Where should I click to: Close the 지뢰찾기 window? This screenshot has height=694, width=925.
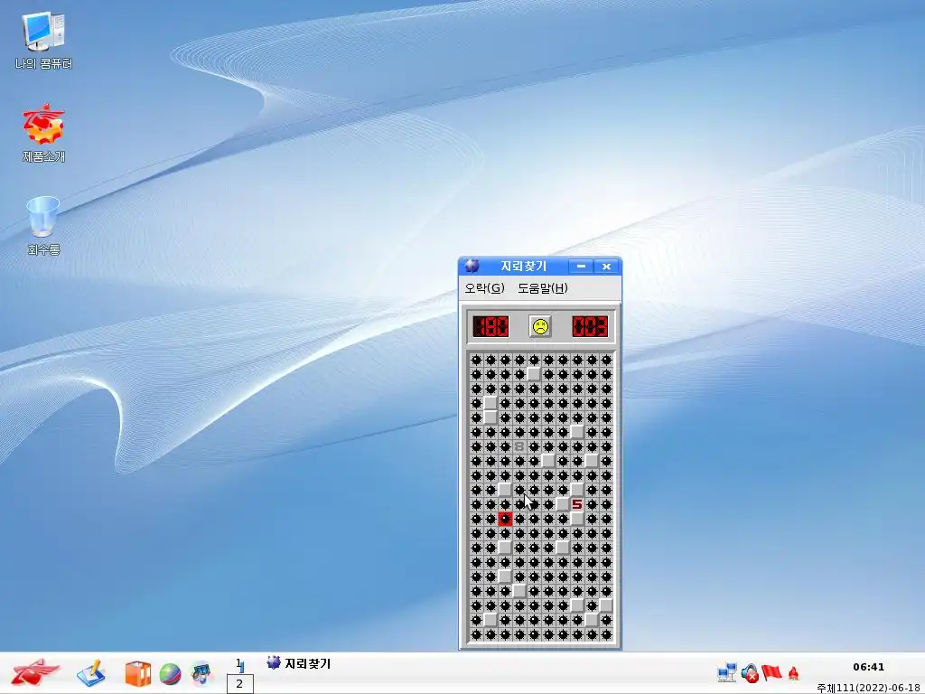[606, 267]
